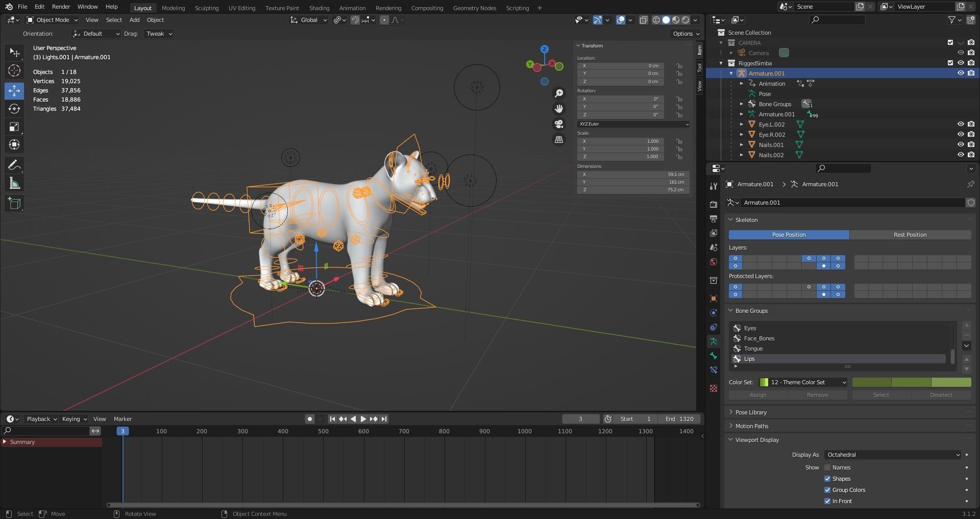
Task: Open Global transform orientation dropdown
Action: point(308,20)
